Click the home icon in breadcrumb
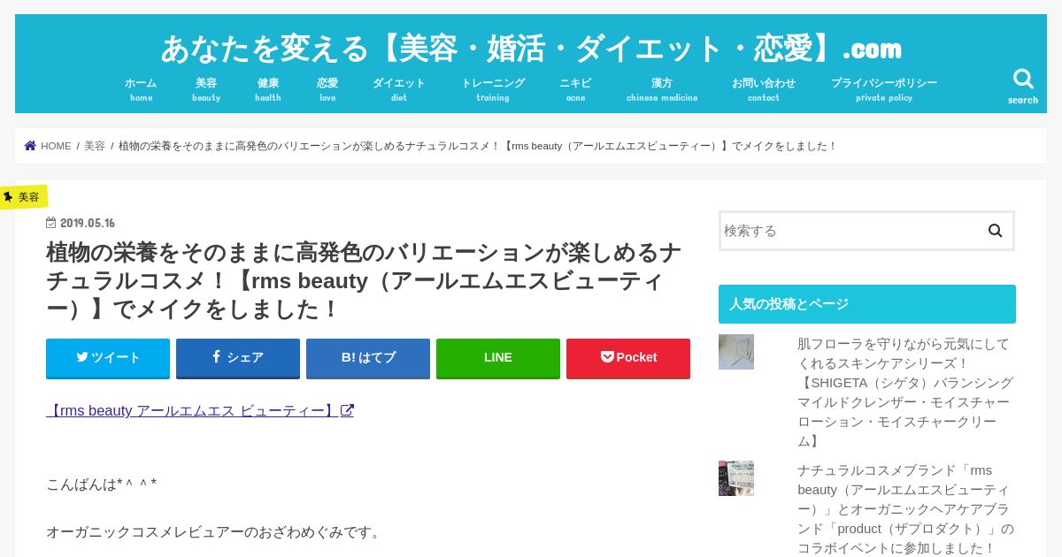The image size is (1062, 557). [x=30, y=146]
